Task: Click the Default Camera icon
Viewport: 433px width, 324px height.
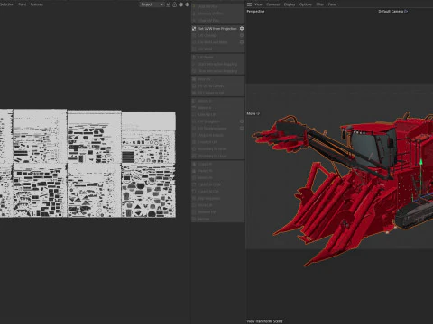Action: [x=406, y=12]
